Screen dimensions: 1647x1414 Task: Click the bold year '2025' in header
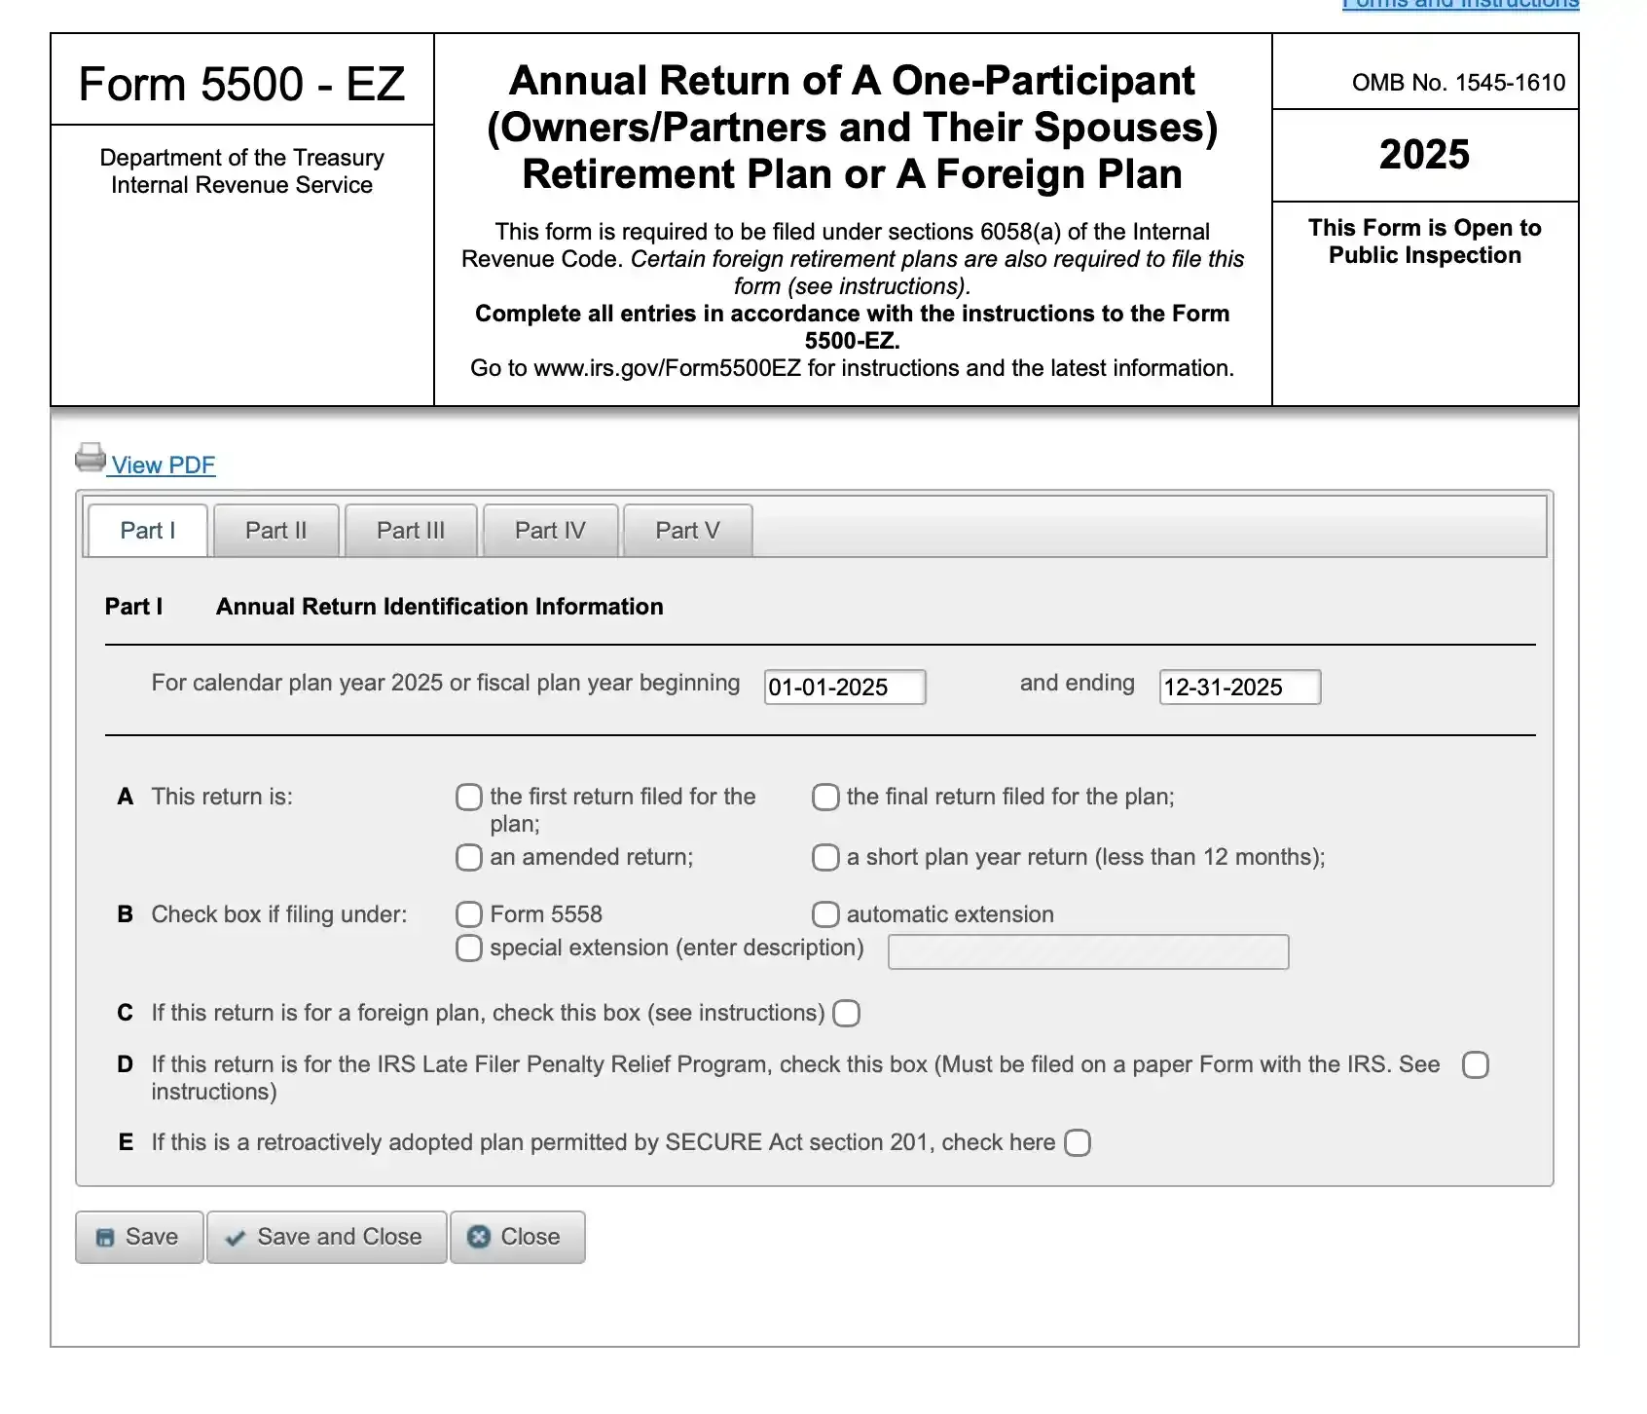pos(1424,155)
